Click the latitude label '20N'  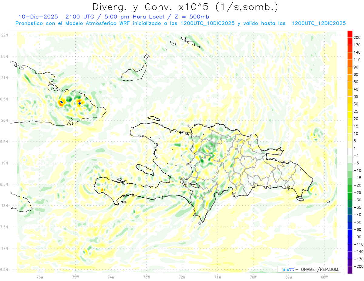pyautogui.click(x=4, y=120)
